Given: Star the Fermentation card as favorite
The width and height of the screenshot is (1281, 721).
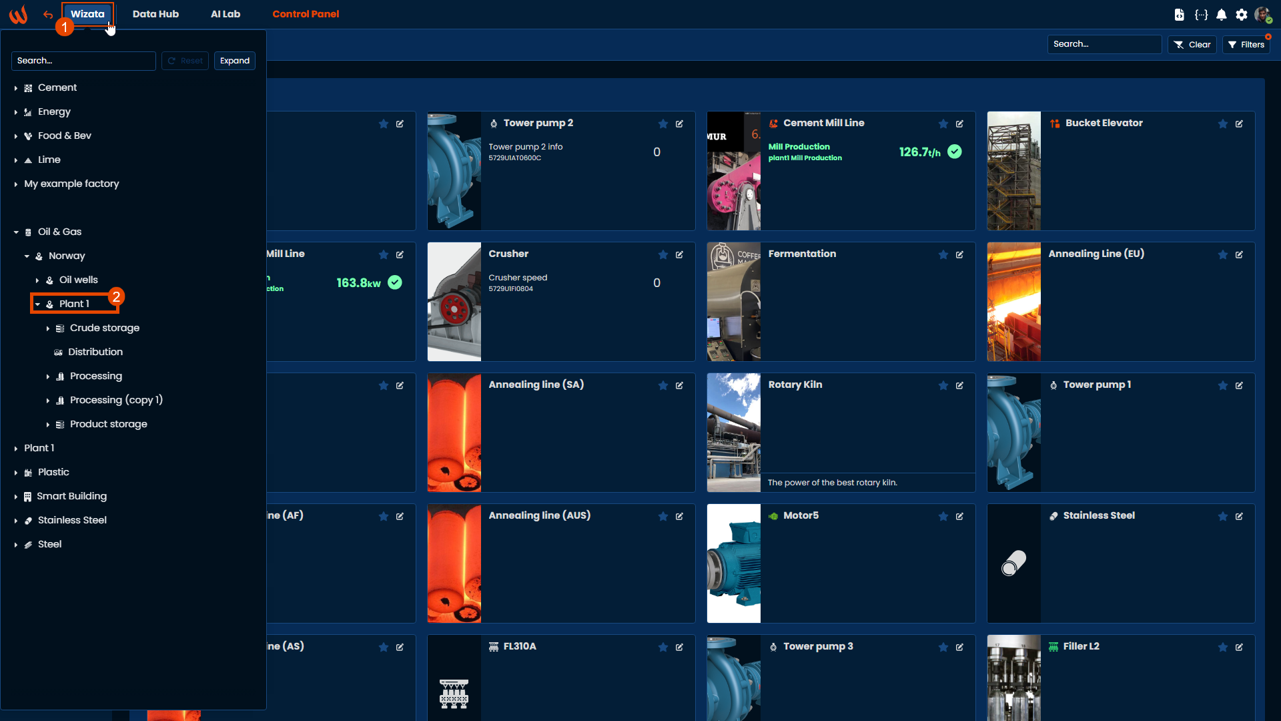Looking at the screenshot, I should tap(943, 255).
